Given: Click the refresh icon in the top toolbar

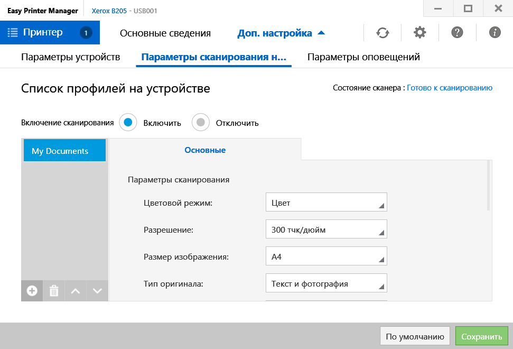Looking at the screenshot, I should [x=383, y=33].
